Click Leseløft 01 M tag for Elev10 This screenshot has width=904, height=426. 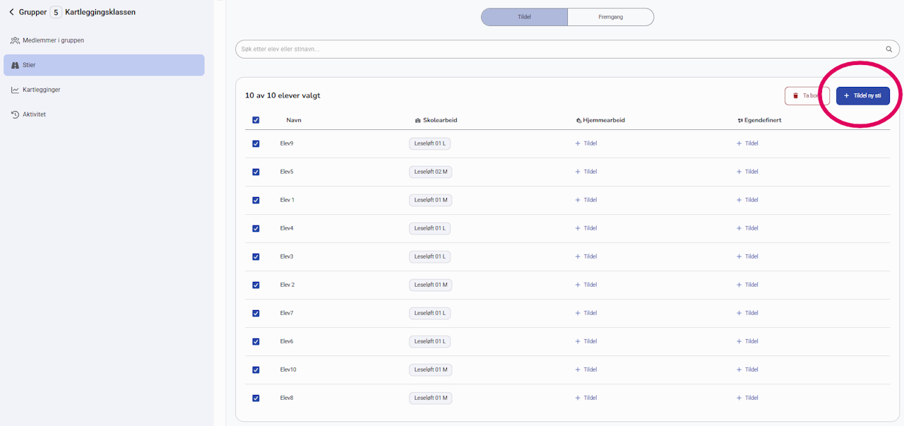coord(431,369)
